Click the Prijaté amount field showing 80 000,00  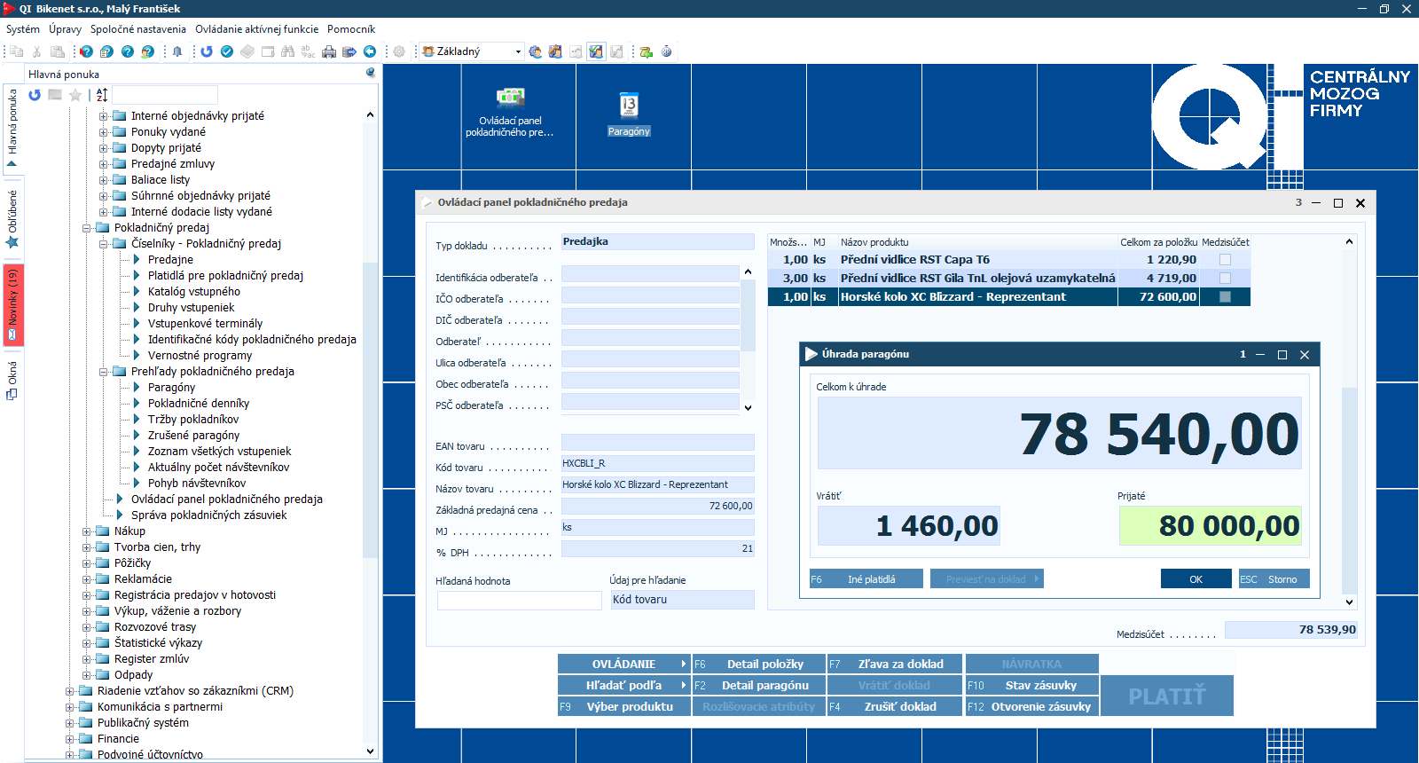[1210, 526]
